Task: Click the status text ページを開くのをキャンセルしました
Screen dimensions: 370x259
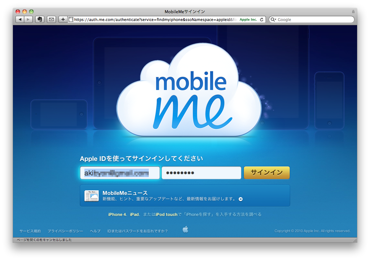Action: pos(44,240)
